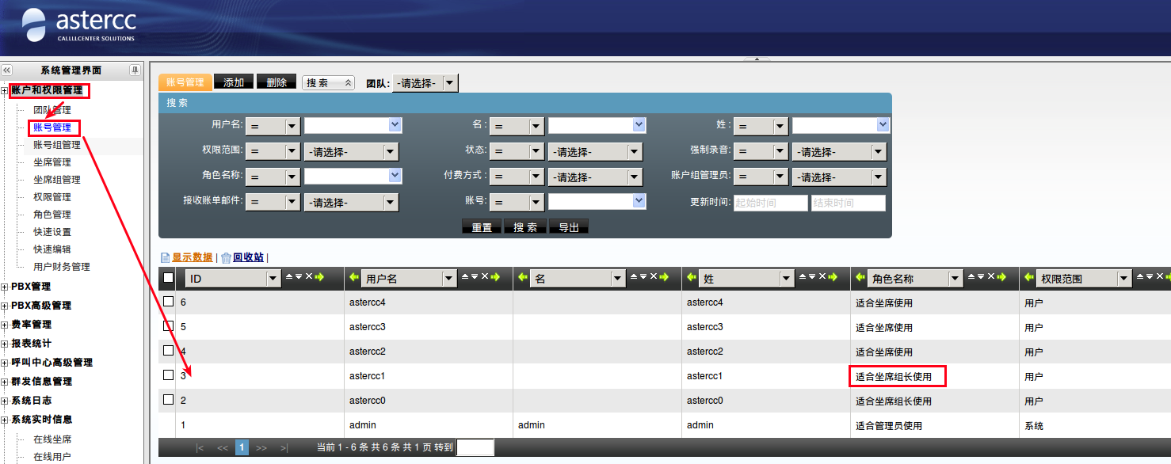Collapse the sidebar with the double-arrow icon
The width and height of the screenshot is (1171, 464).
click(7, 70)
